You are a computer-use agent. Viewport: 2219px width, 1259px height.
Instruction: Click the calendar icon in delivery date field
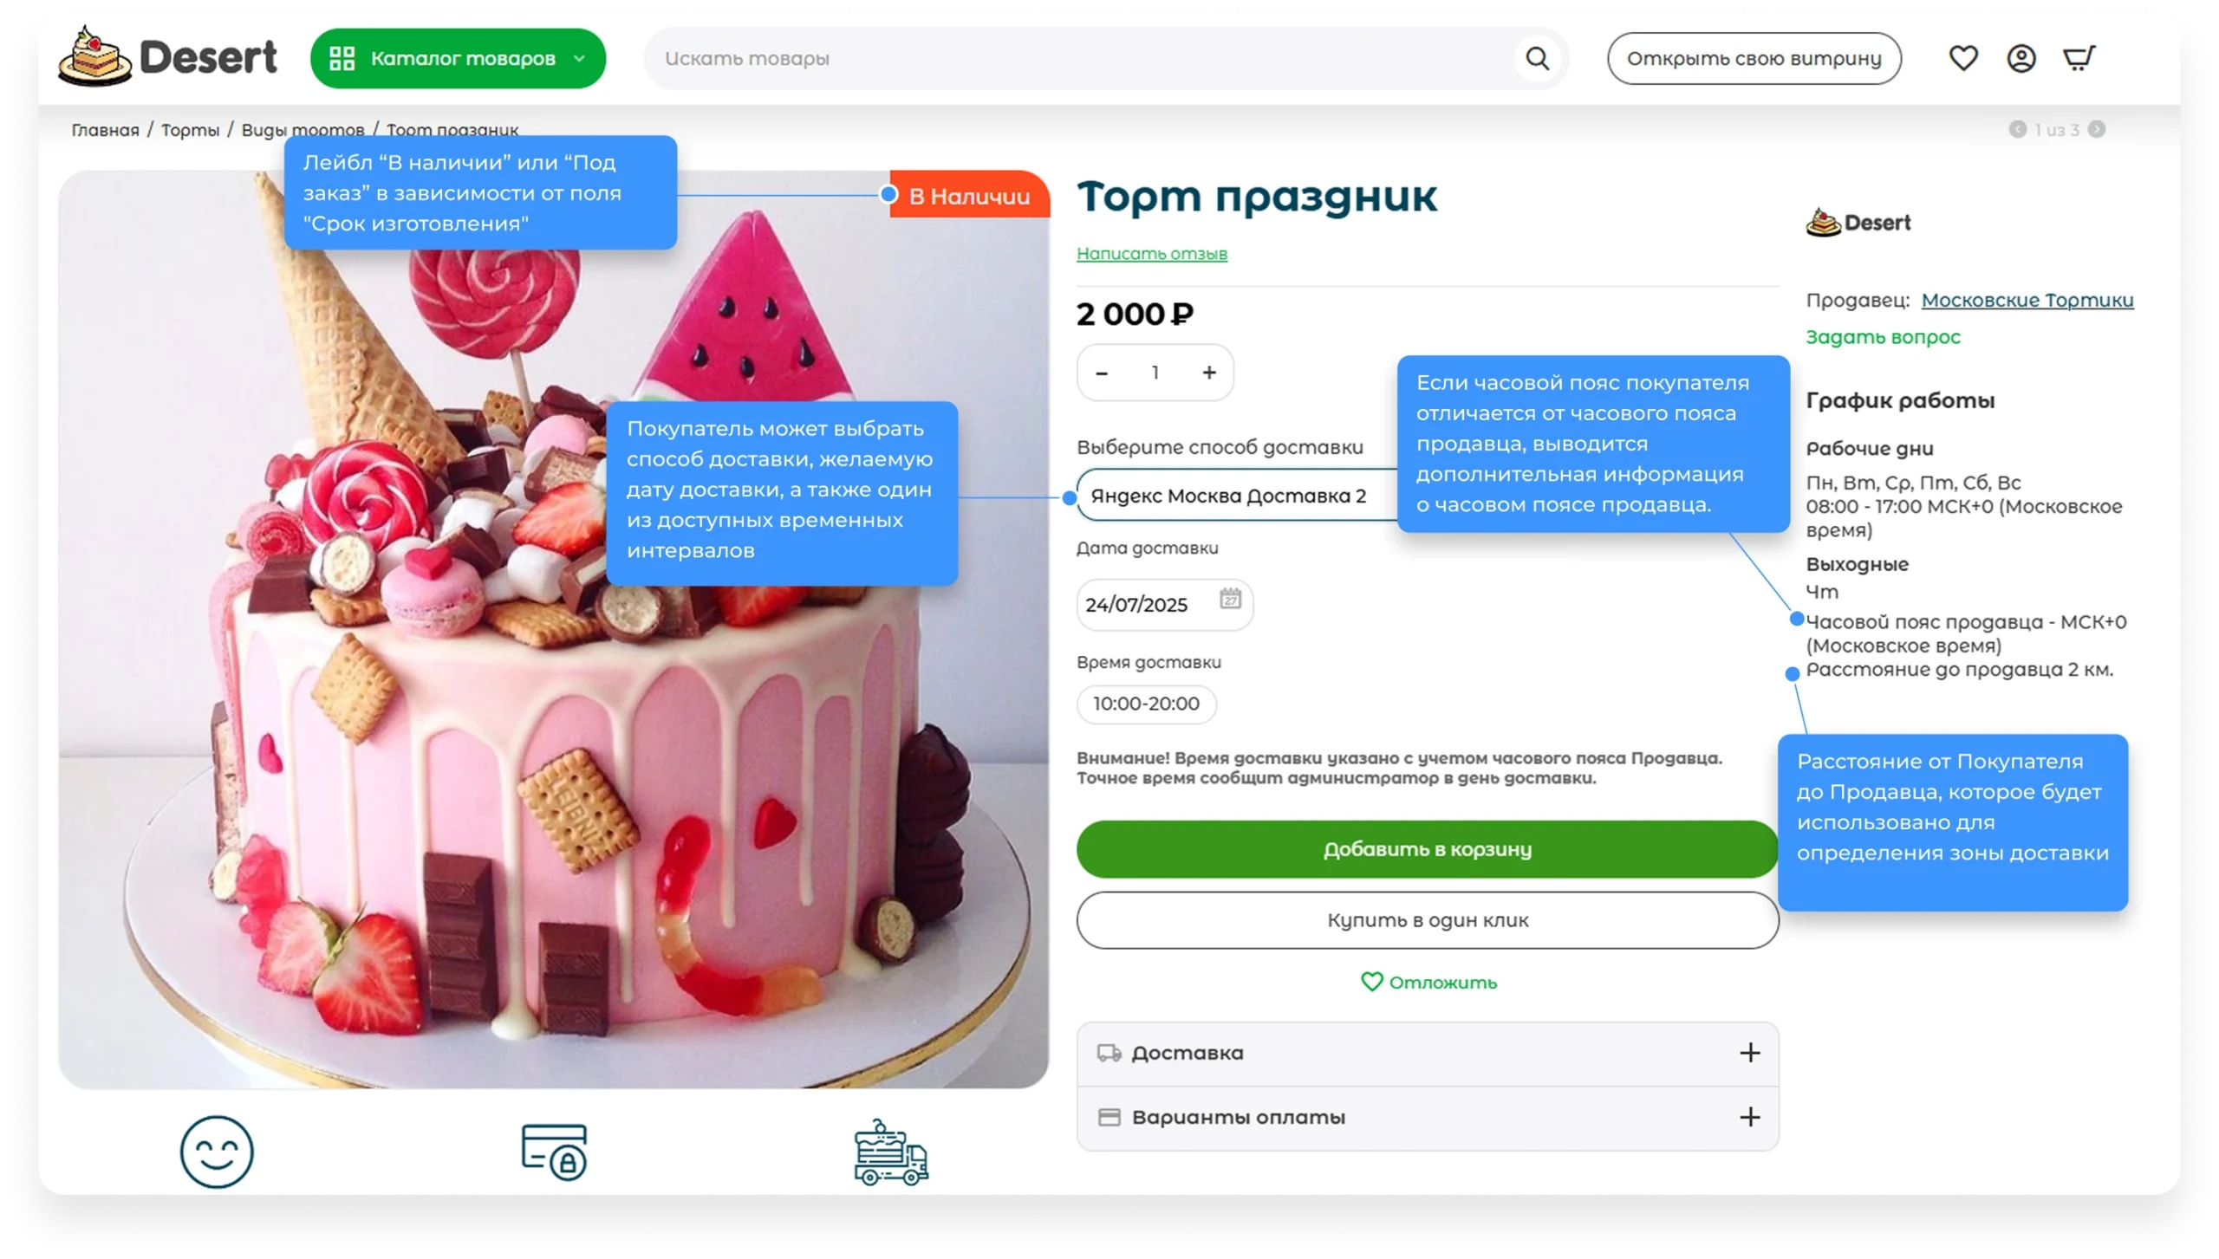pos(1230,599)
